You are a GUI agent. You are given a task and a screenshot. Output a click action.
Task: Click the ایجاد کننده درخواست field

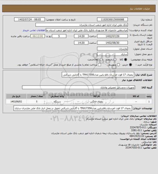click(x=87, y=30)
